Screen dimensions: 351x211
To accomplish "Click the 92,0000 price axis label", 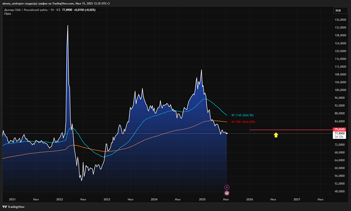I will [x=340, y=105].
